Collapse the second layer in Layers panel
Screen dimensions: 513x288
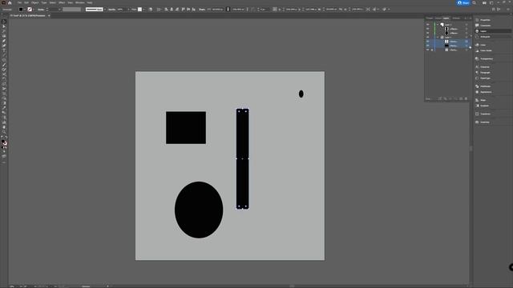(x=438, y=38)
